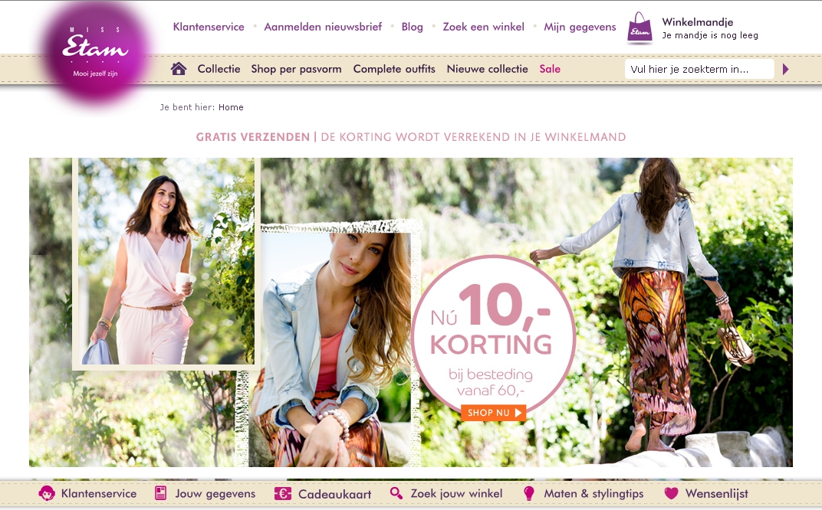
Task: Click the orange SHOP NU button
Action: pos(493,413)
